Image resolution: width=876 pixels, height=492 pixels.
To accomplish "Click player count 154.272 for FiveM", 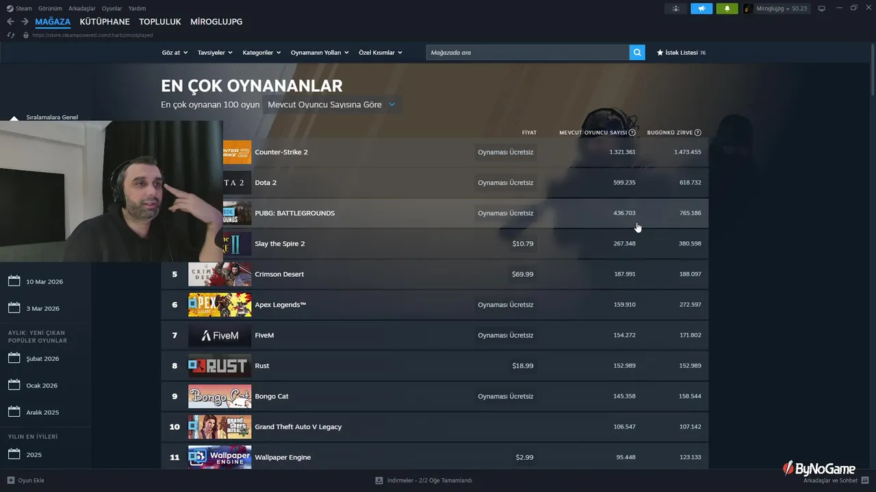I will 624,335.
